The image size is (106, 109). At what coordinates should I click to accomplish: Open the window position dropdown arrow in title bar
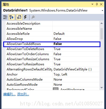click(x=92, y=4)
